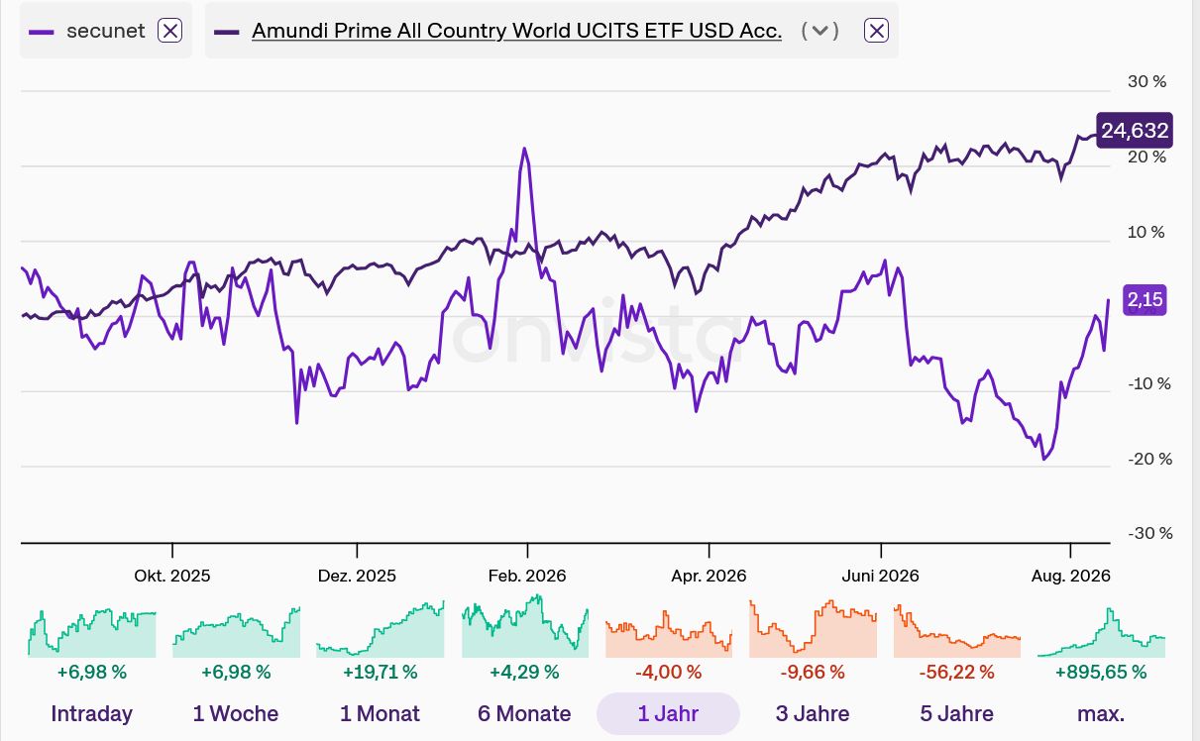Click the 2,15 value label on chart
This screenshot has width=1200, height=741.
1145,300
